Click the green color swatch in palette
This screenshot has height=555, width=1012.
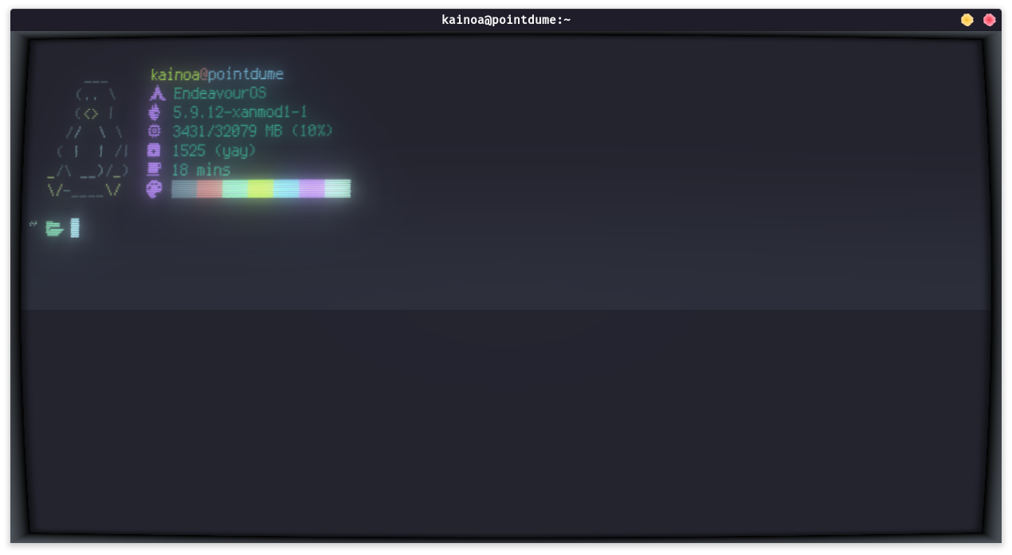pyautogui.click(x=235, y=189)
